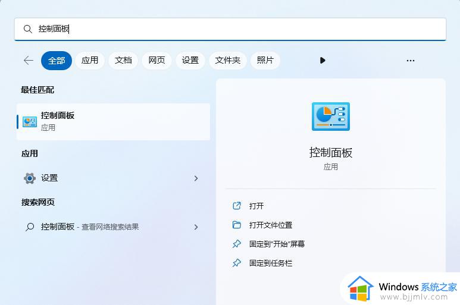Click the Settings gear icon
Image resolution: width=460 pixels, height=305 pixels.
30,178
